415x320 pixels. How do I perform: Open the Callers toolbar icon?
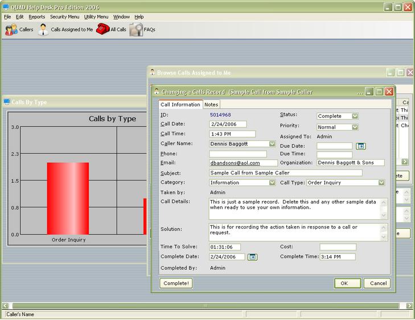click(11, 30)
